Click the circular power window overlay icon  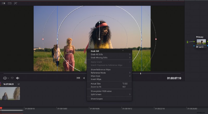tap(5, 78)
